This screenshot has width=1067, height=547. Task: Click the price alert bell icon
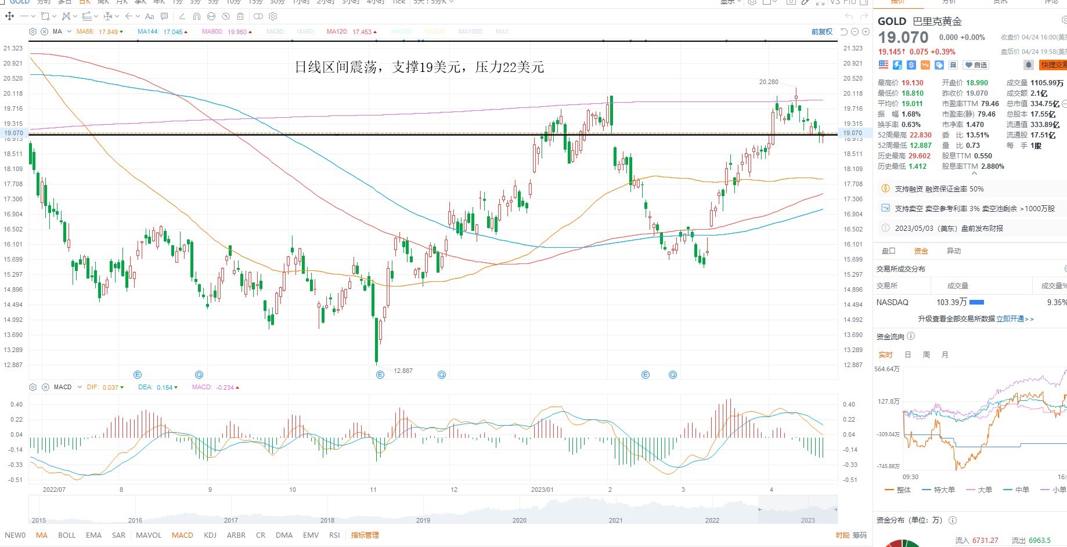click(1028, 65)
